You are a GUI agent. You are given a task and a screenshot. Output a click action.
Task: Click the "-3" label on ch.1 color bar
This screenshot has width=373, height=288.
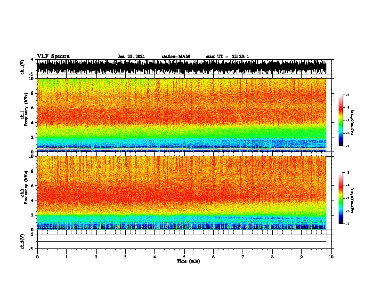coord(347,95)
